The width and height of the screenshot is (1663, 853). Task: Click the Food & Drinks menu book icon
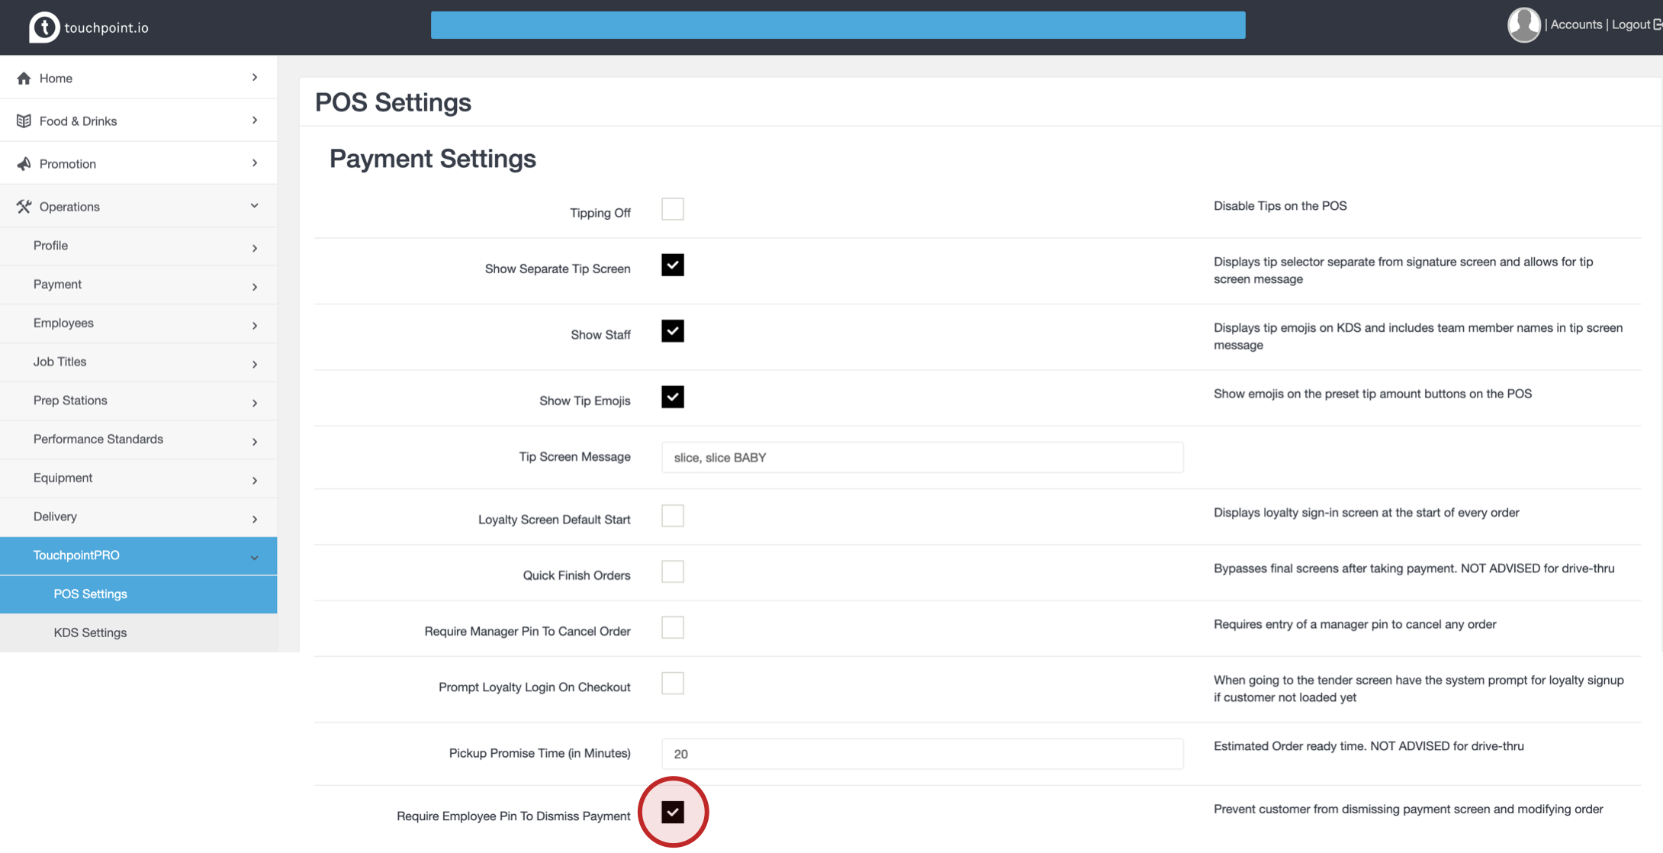click(24, 121)
